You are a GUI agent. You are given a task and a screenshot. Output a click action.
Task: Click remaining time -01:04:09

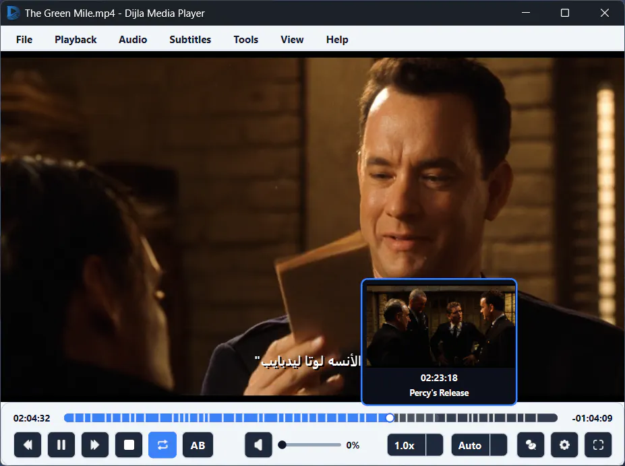pos(592,418)
